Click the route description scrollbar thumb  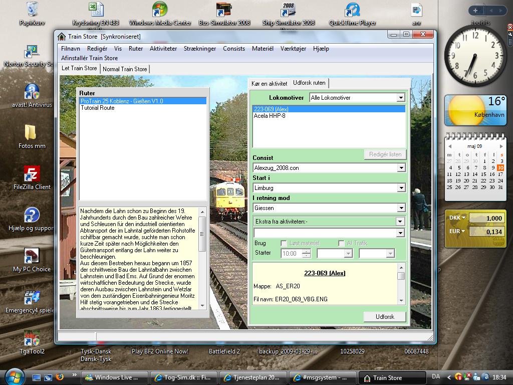(202, 234)
